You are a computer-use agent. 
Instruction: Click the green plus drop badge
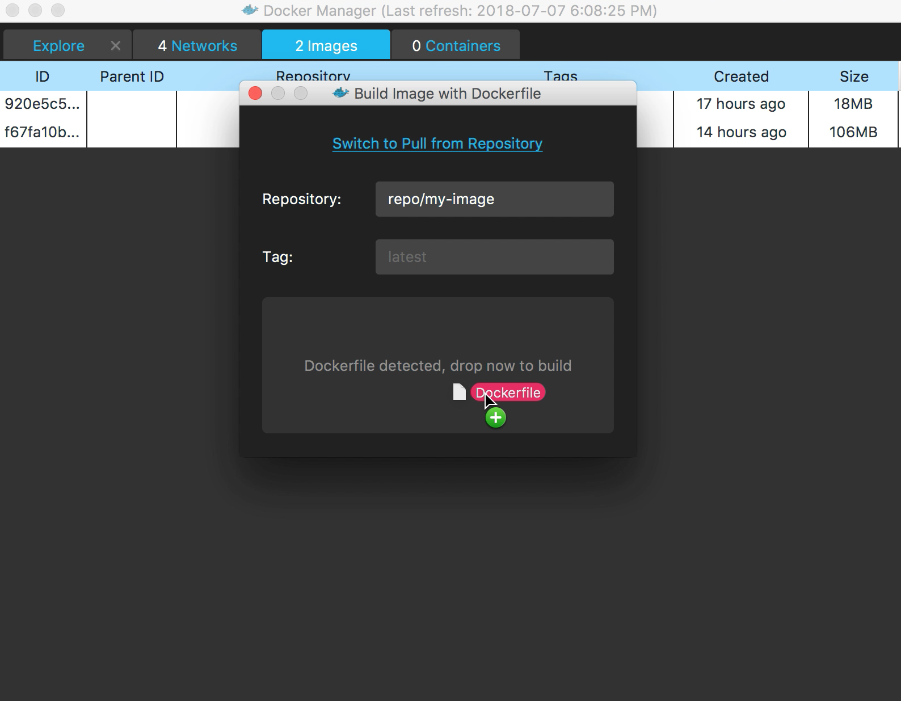496,418
